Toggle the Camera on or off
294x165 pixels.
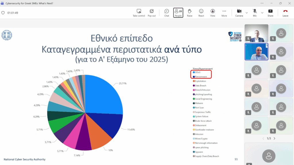239,11
